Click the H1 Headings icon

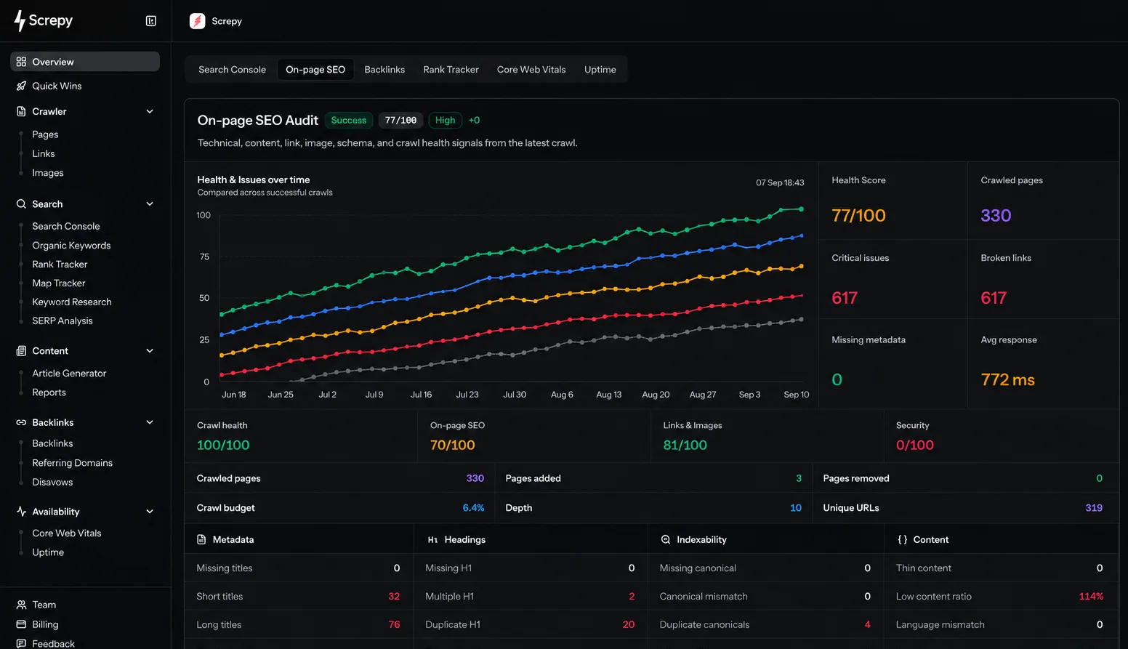[432, 540]
